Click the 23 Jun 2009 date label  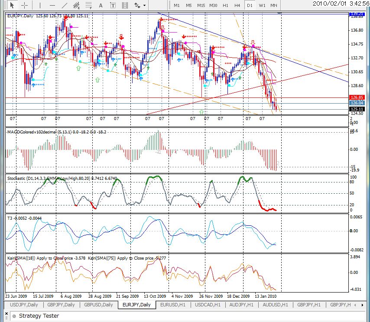tap(16, 296)
